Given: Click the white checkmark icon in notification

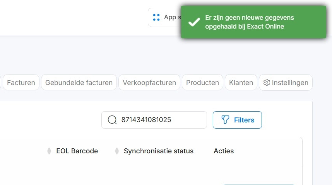Looking at the screenshot, I should [x=194, y=22].
